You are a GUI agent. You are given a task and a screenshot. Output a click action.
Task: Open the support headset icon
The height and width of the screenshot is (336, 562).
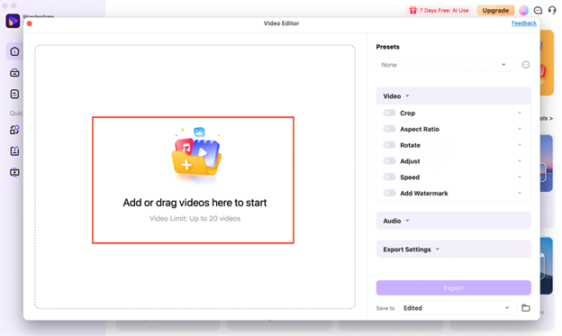click(552, 11)
